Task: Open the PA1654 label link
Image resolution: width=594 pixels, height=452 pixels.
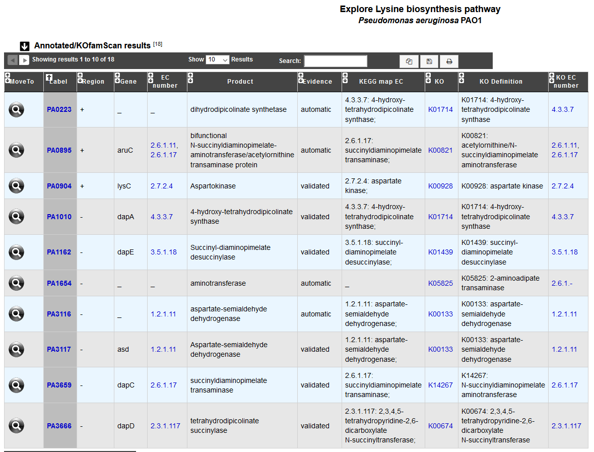Action: 59,283
